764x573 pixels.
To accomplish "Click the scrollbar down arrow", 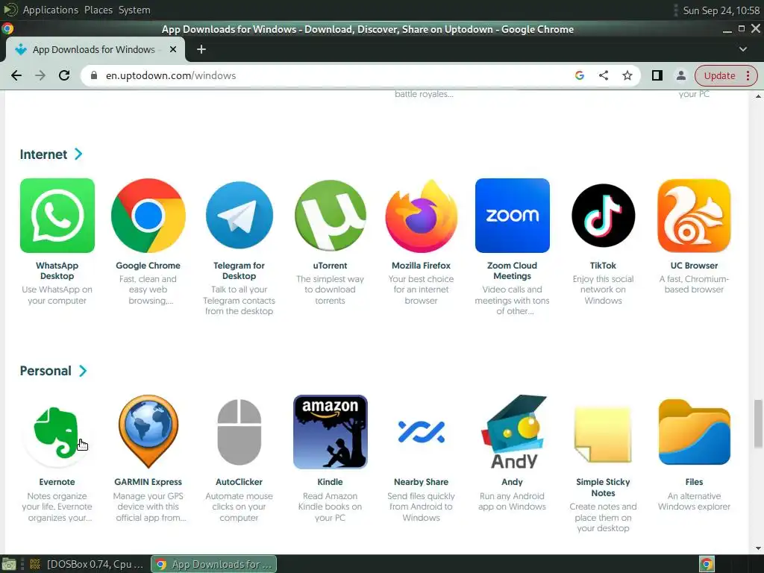I will point(758,548).
